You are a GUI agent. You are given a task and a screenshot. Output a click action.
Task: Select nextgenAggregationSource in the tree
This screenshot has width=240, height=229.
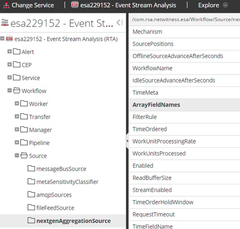point(73,221)
